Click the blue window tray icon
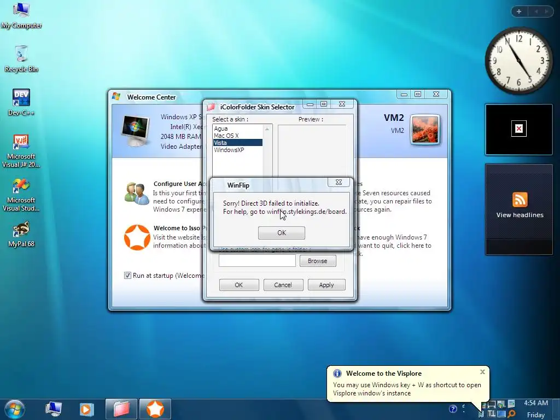The height and width of the screenshot is (420, 560). click(x=501, y=415)
